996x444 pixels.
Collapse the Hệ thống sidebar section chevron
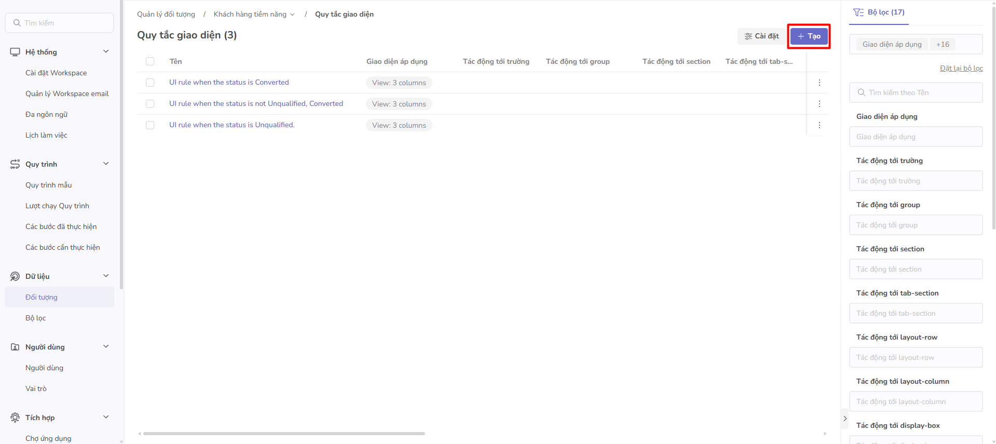(106, 51)
